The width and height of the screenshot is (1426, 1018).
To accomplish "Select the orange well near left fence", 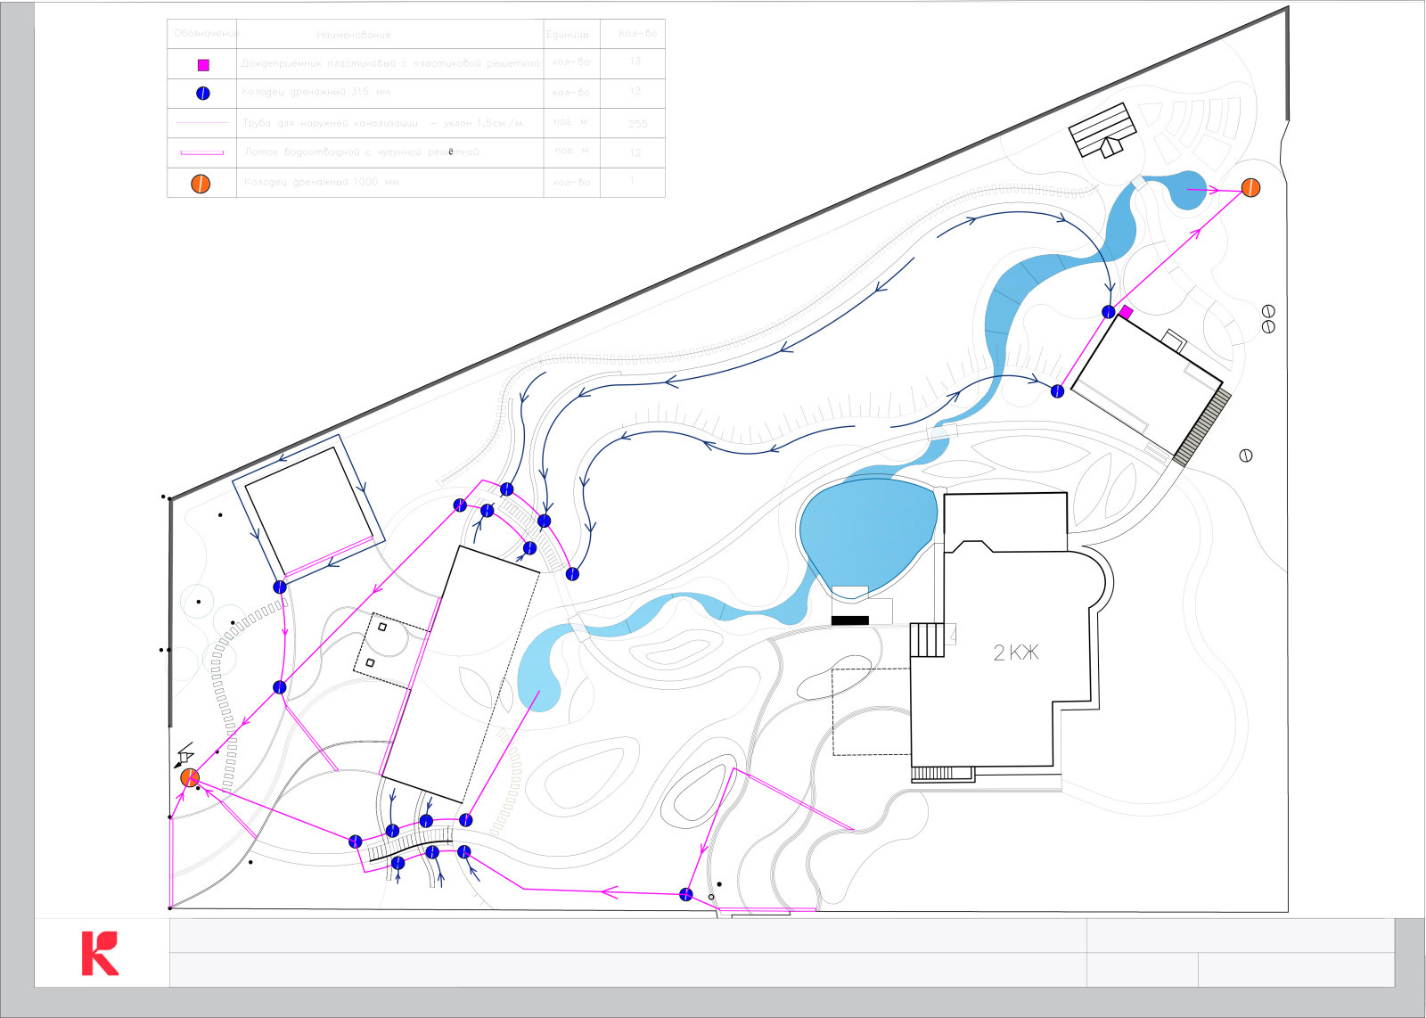I will [189, 778].
